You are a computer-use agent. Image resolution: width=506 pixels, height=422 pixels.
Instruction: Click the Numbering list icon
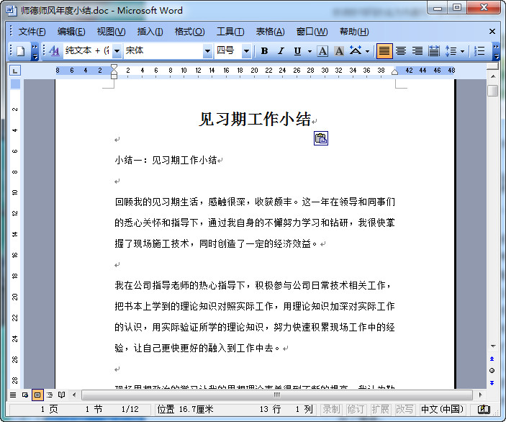(x=479, y=51)
